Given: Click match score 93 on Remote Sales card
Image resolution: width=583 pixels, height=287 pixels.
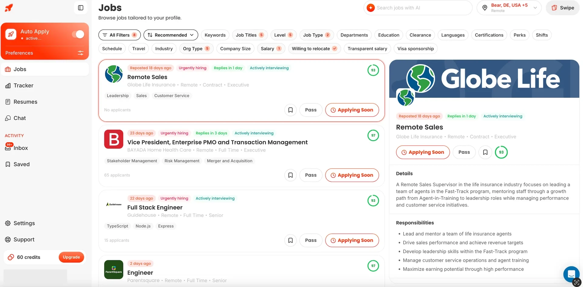Looking at the screenshot, I should click(x=373, y=70).
